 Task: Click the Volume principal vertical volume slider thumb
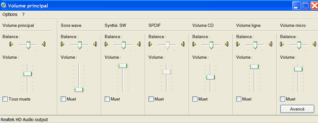coord(28,74)
